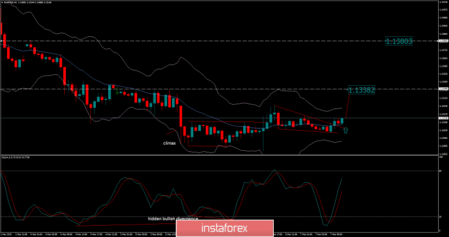Select the 1.13382 price level label
This screenshot has width=449, height=237.
click(361, 89)
